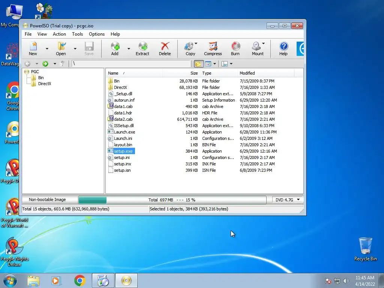
Task: Select the autorun.inf file
Action: pos(124,100)
